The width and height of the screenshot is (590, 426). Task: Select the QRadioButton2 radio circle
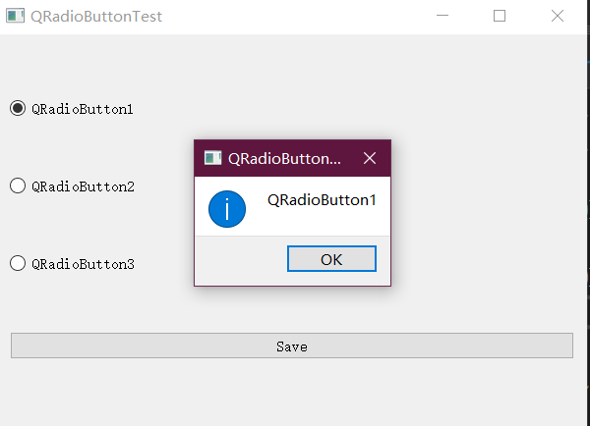click(x=18, y=186)
